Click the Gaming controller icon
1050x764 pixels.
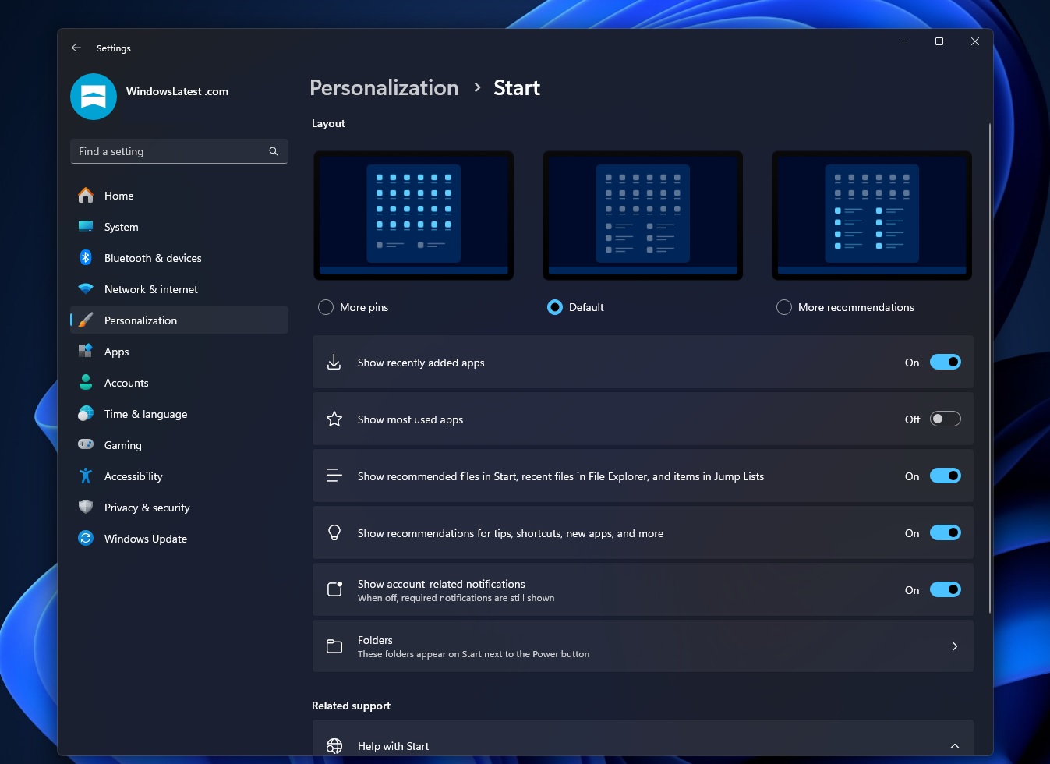[86, 444]
